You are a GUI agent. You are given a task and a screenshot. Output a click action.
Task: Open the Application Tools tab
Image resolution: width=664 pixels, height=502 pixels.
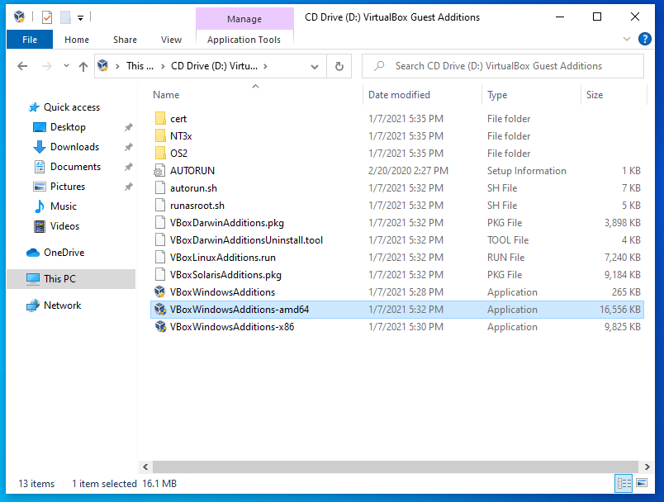tap(244, 40)
